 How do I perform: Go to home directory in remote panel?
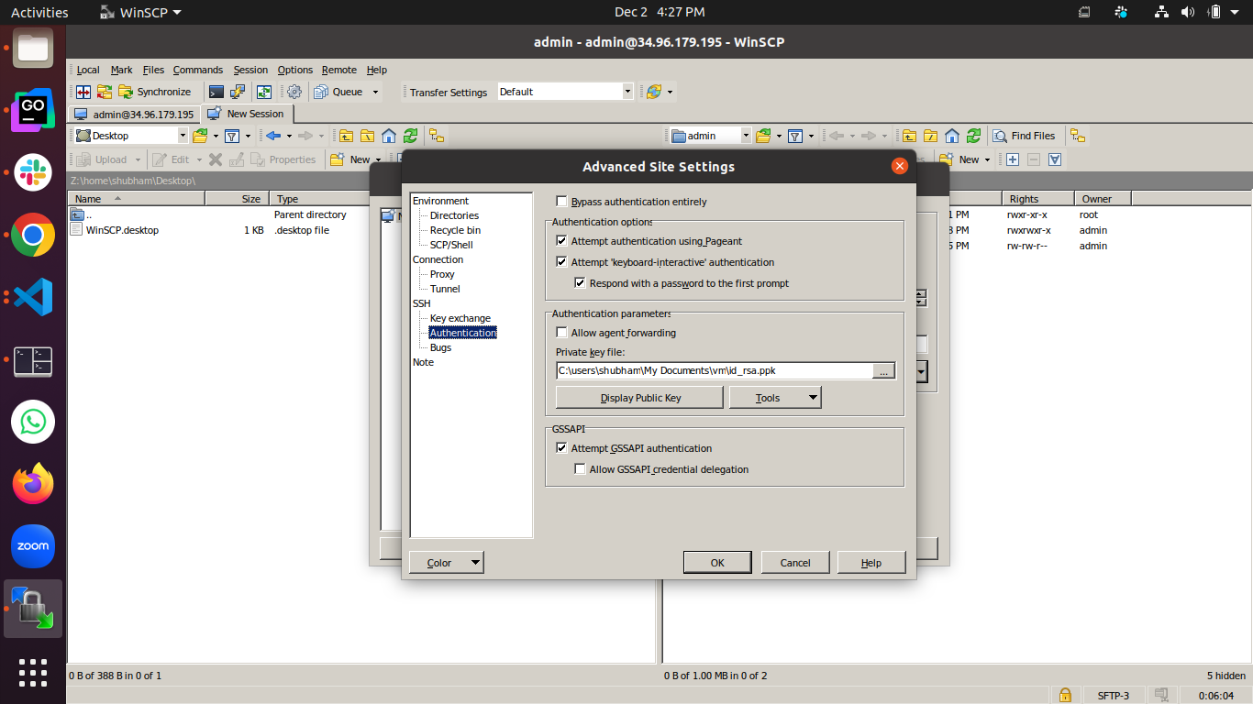tap(952, 136)
